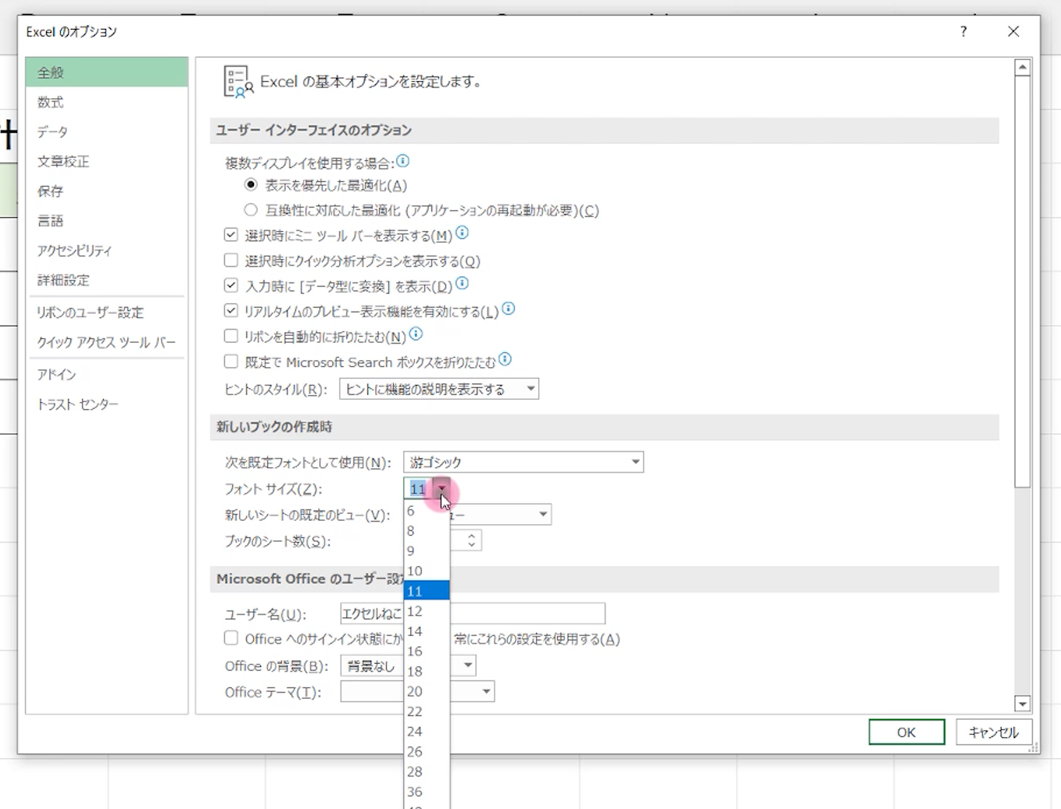Click the help question mark icon
The height and width of the screenshot is (809, 1061).
click(x=963, y=31)
